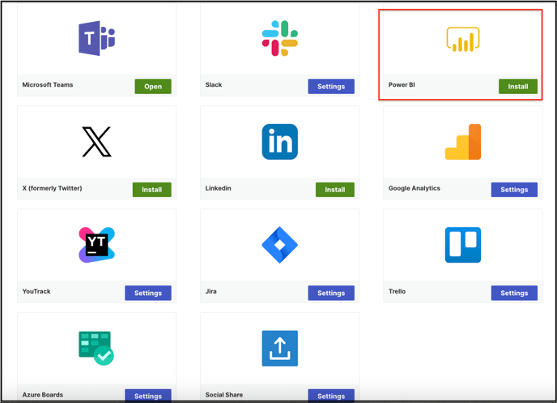Open Trello Settings

pos(514,293)
